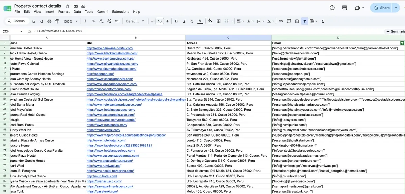Open more number formats (123)
Screen dimensions: 405x194
[x=117, y=21]
